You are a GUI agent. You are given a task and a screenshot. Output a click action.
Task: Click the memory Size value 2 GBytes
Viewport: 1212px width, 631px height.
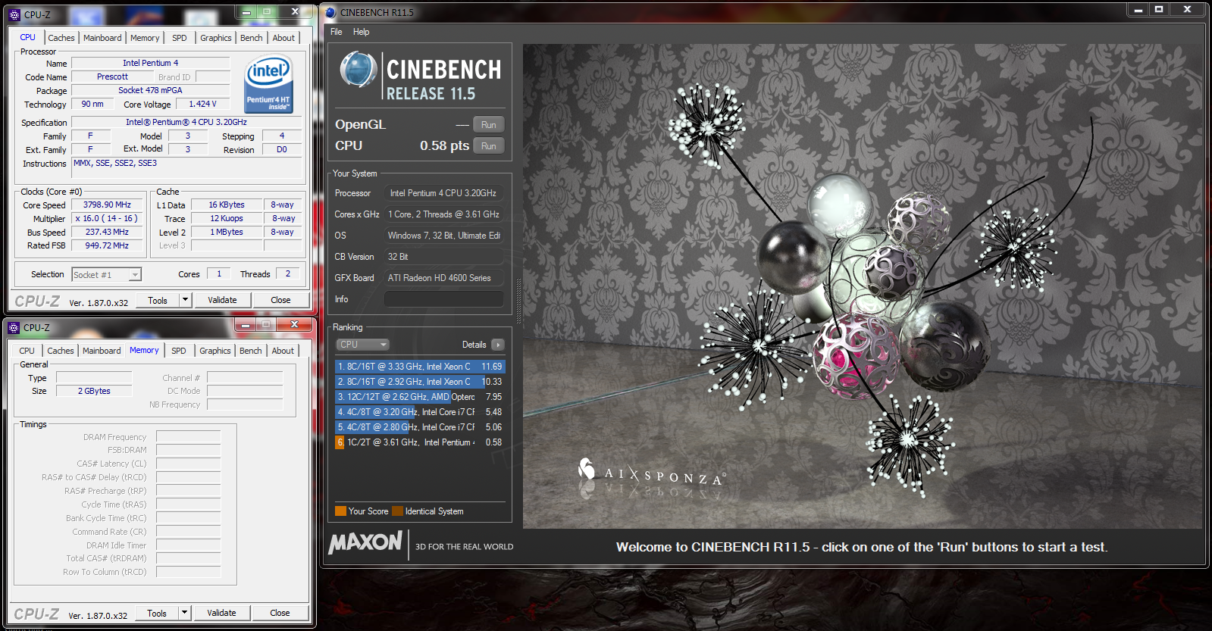tap(94, 391)
